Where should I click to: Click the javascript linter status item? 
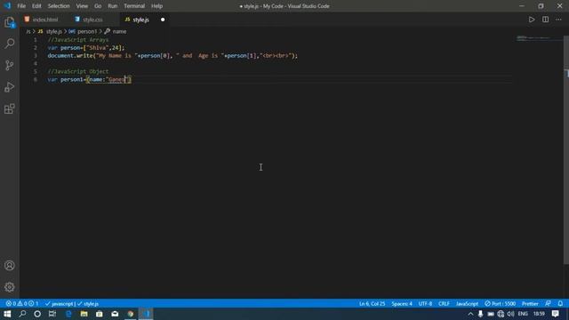coord(60,304)
